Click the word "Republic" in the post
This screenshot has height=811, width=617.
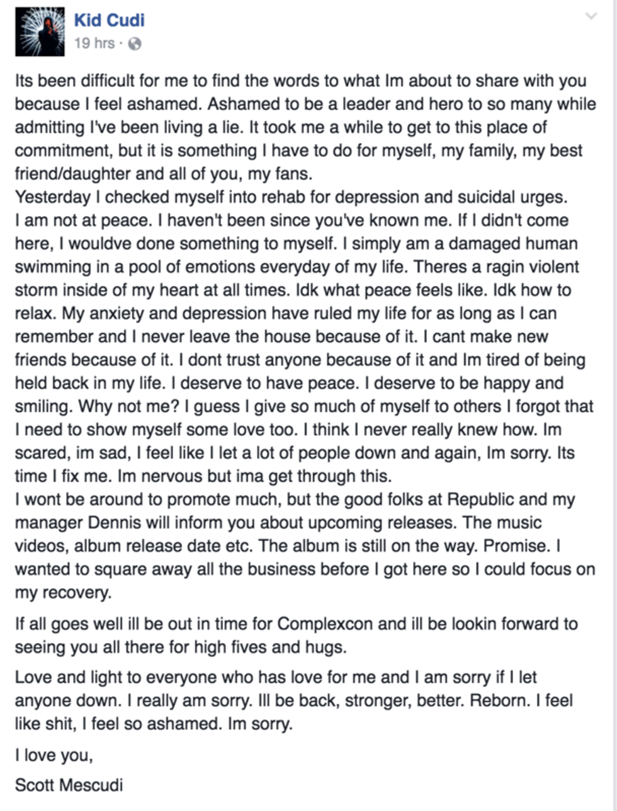[481, 500]
